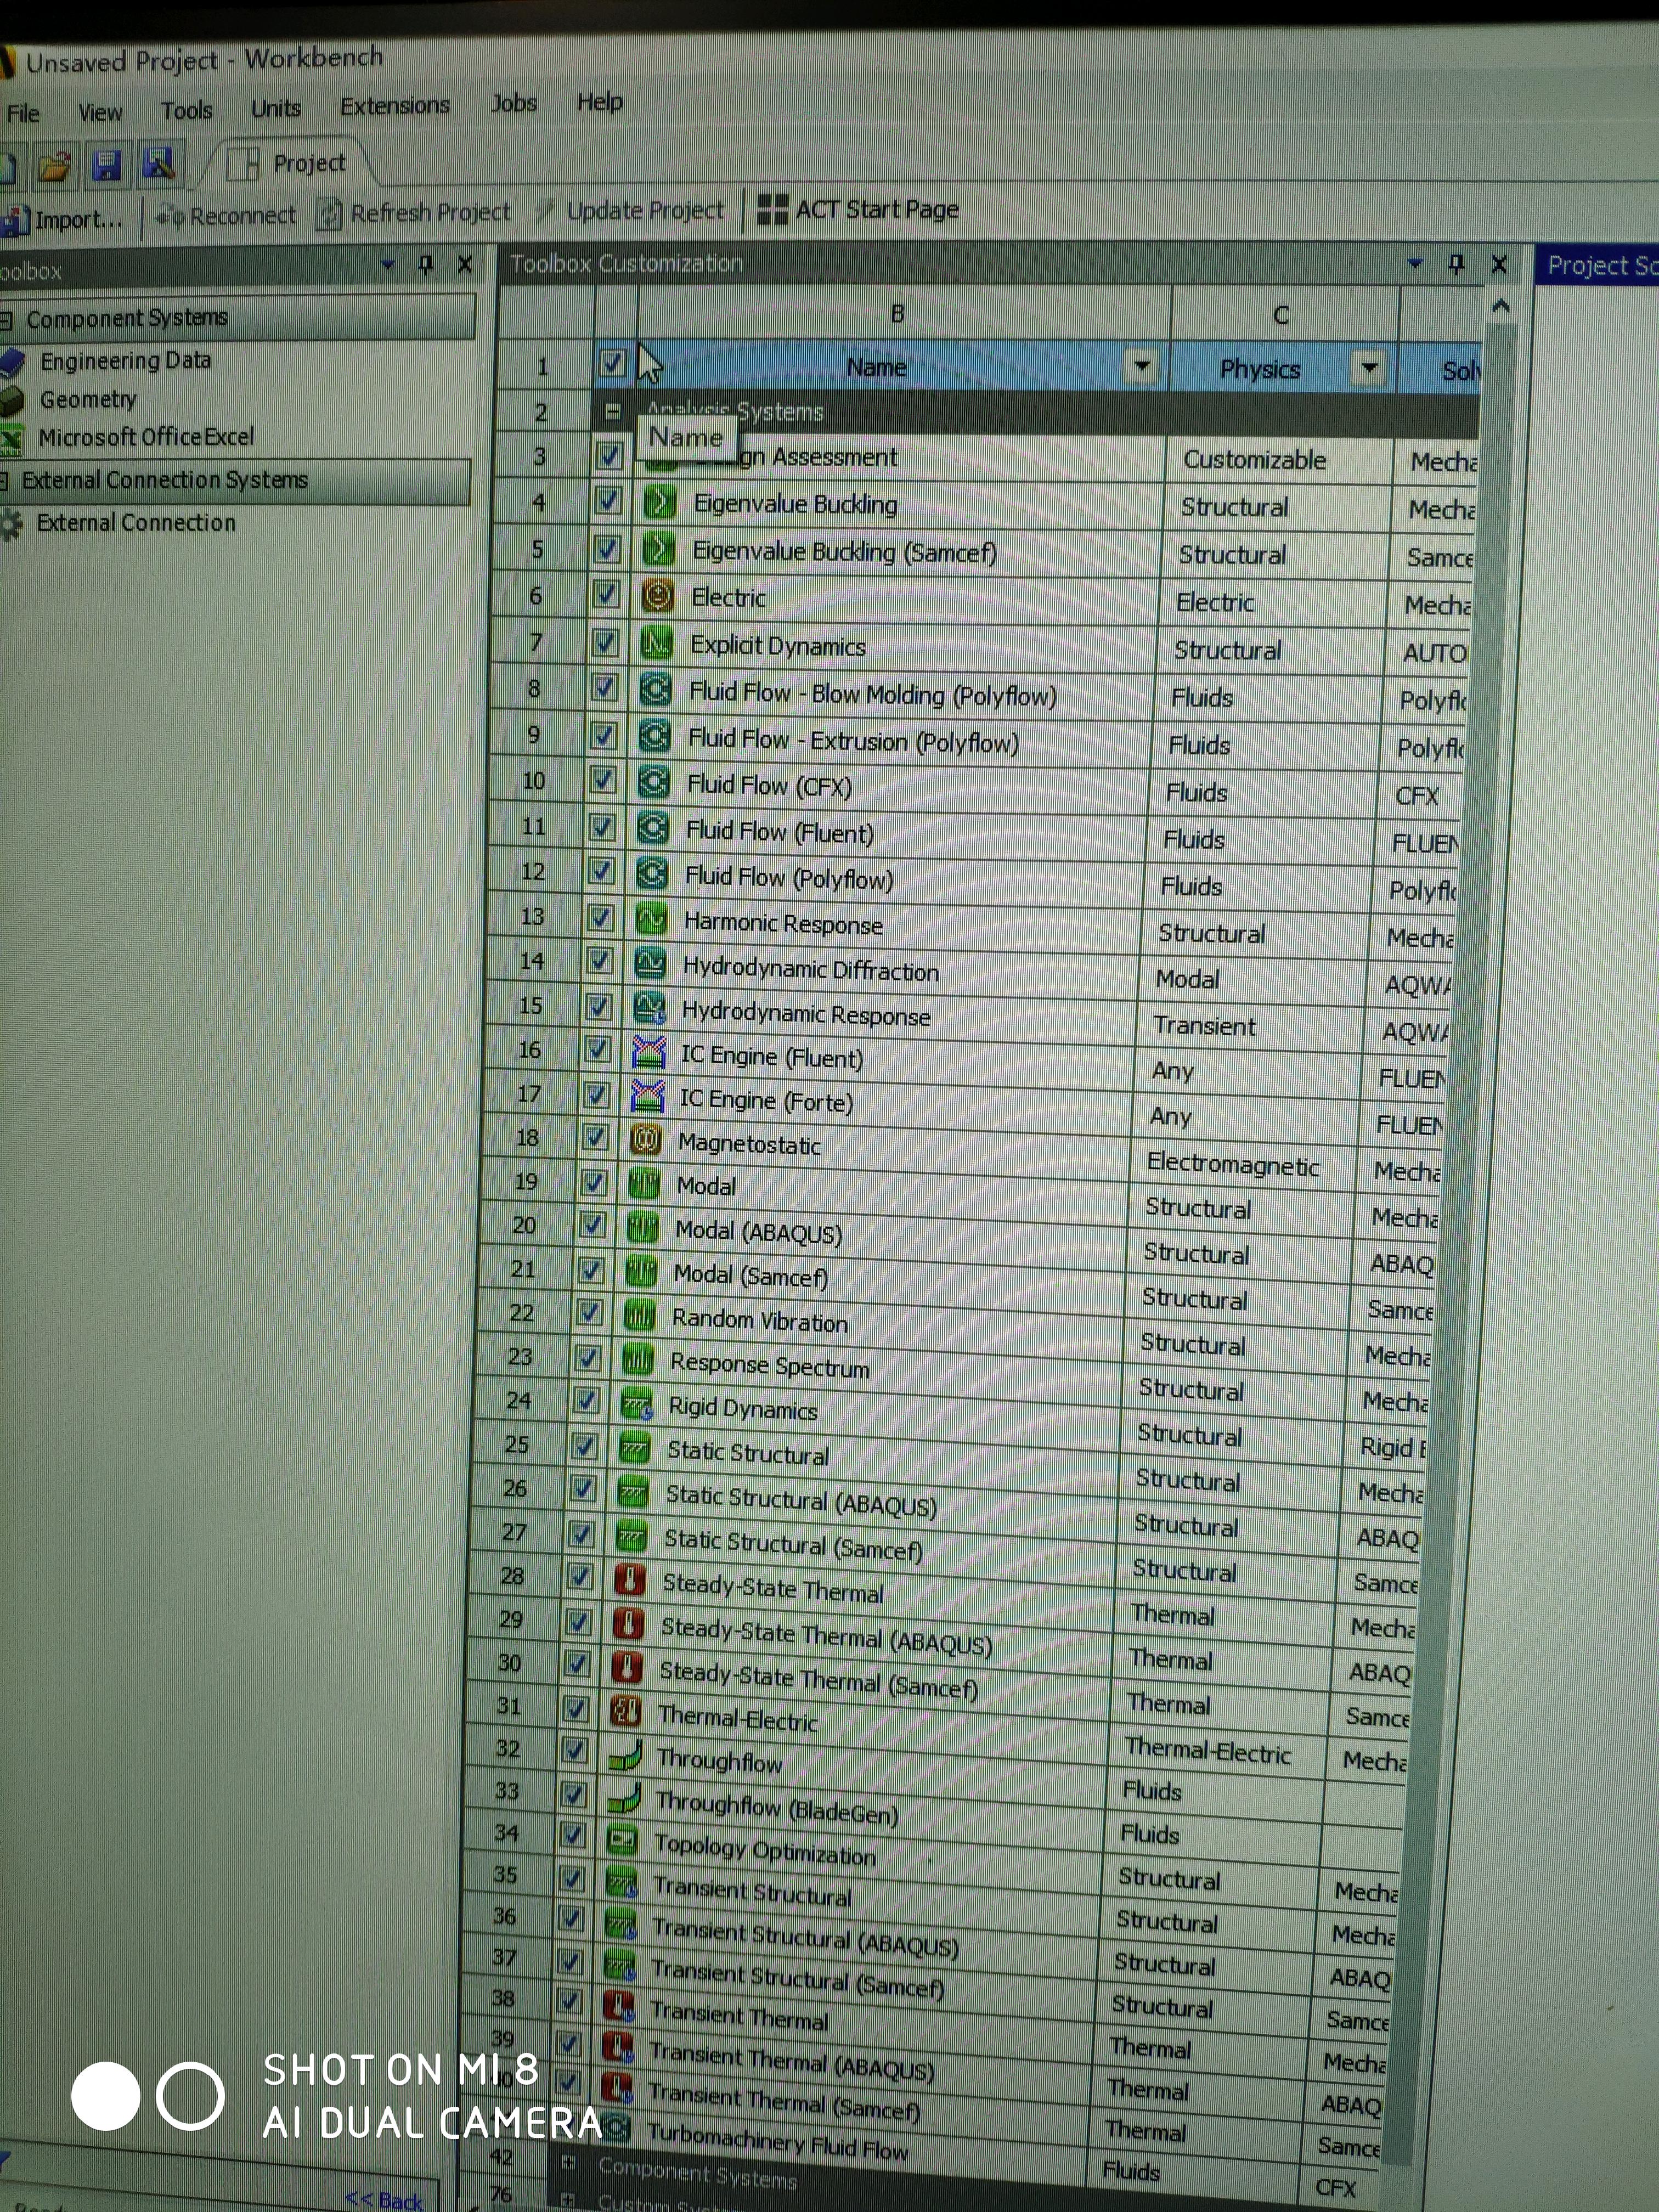
Task: Uncheck the Explicit Dynamics checkbox
Action: click(x=605, y=643)
